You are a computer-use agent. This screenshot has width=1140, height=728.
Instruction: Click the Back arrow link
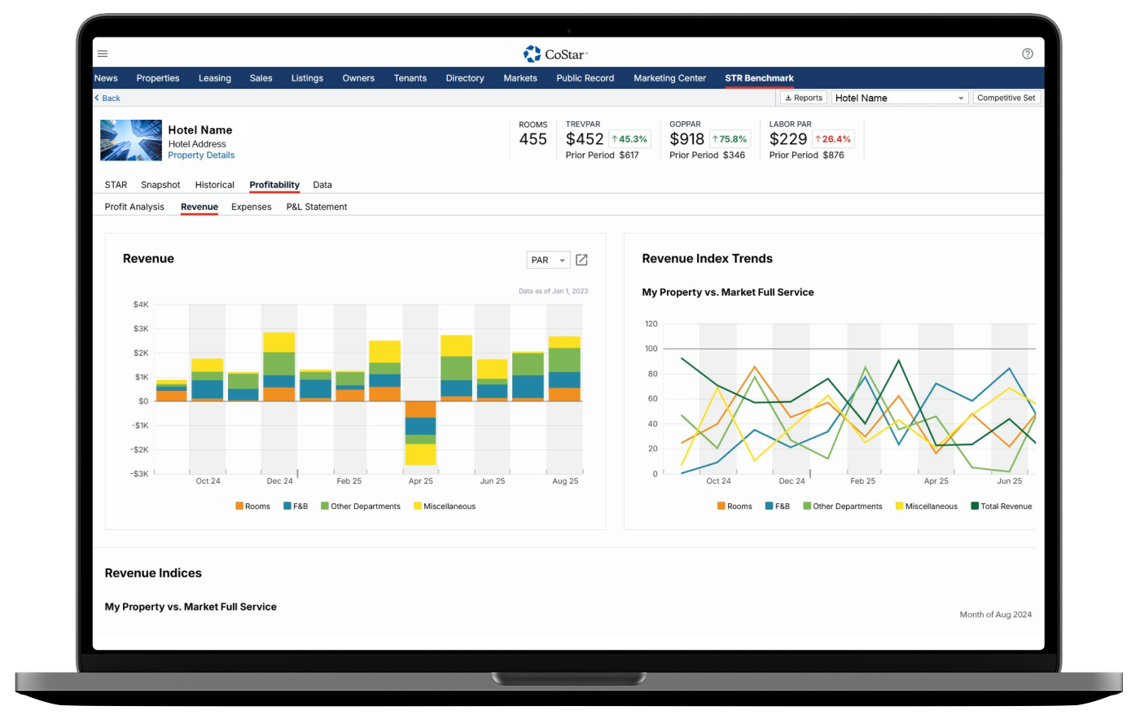click(x=107, y=98)
